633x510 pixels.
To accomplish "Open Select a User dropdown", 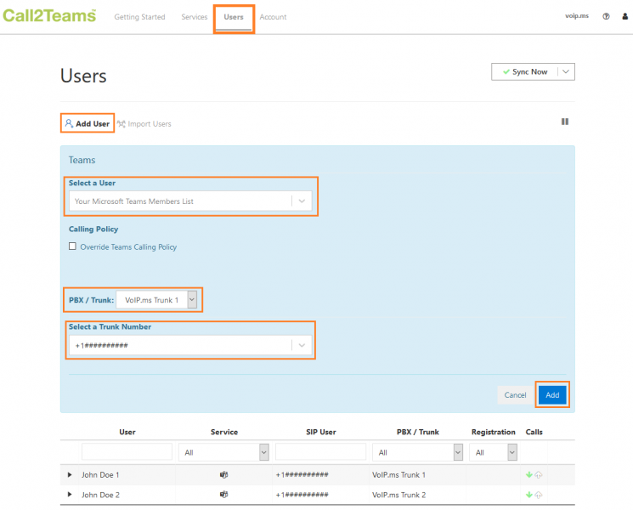I will point(190,201).
